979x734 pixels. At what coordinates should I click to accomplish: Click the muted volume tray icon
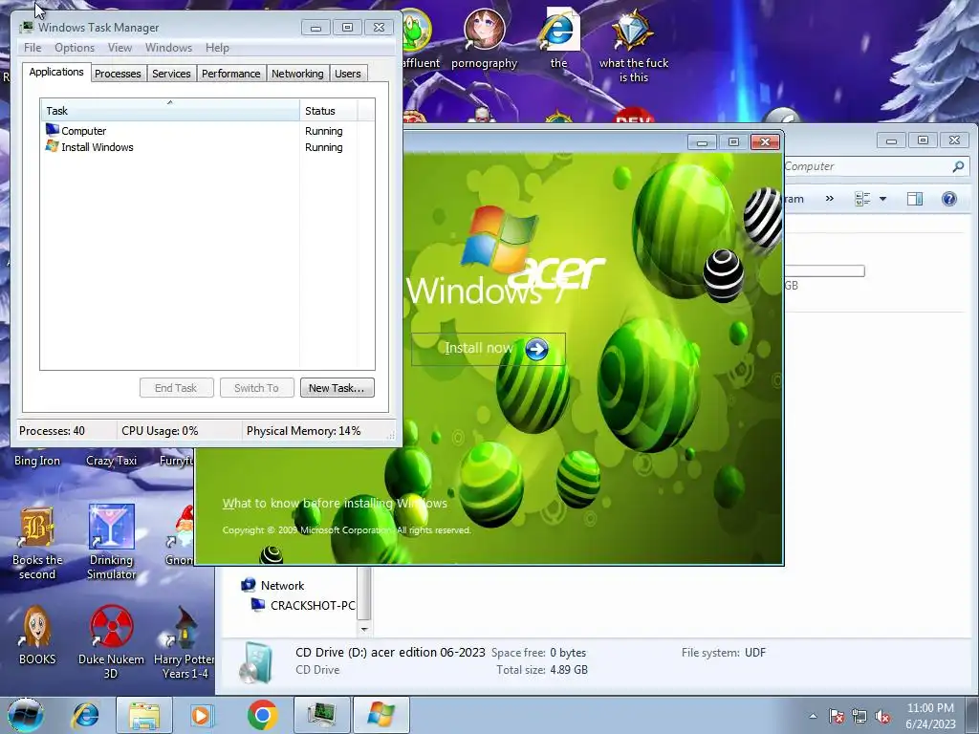pyautogui.click(x=882, y=716)
